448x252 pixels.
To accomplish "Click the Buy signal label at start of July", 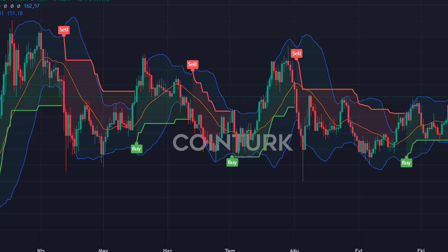I will 232,162.
